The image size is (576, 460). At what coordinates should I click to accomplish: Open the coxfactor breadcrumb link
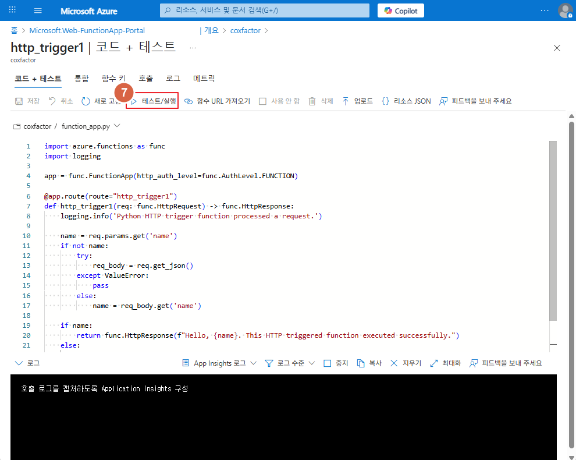246,30
